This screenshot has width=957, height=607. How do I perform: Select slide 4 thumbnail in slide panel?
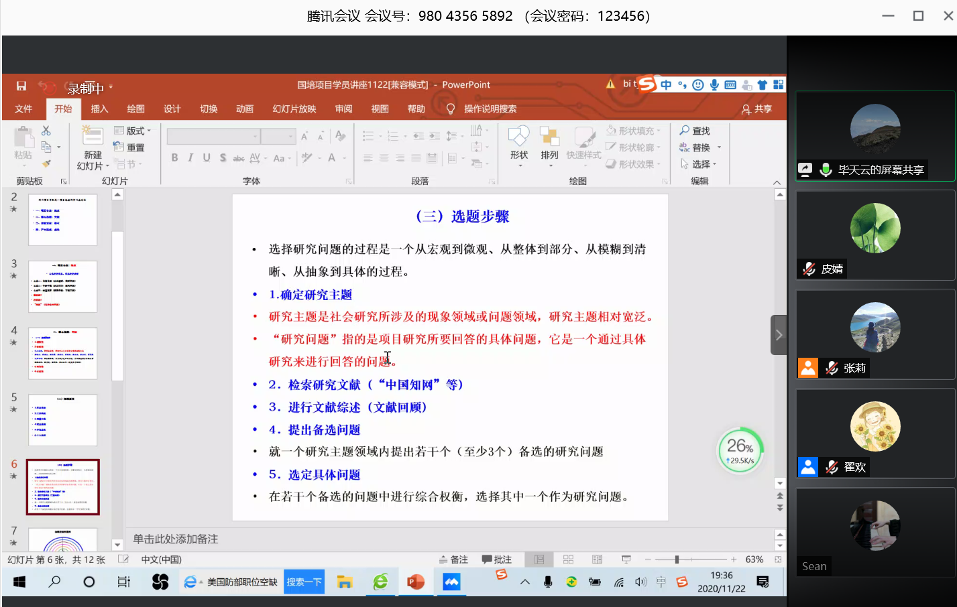coord(62,353)
